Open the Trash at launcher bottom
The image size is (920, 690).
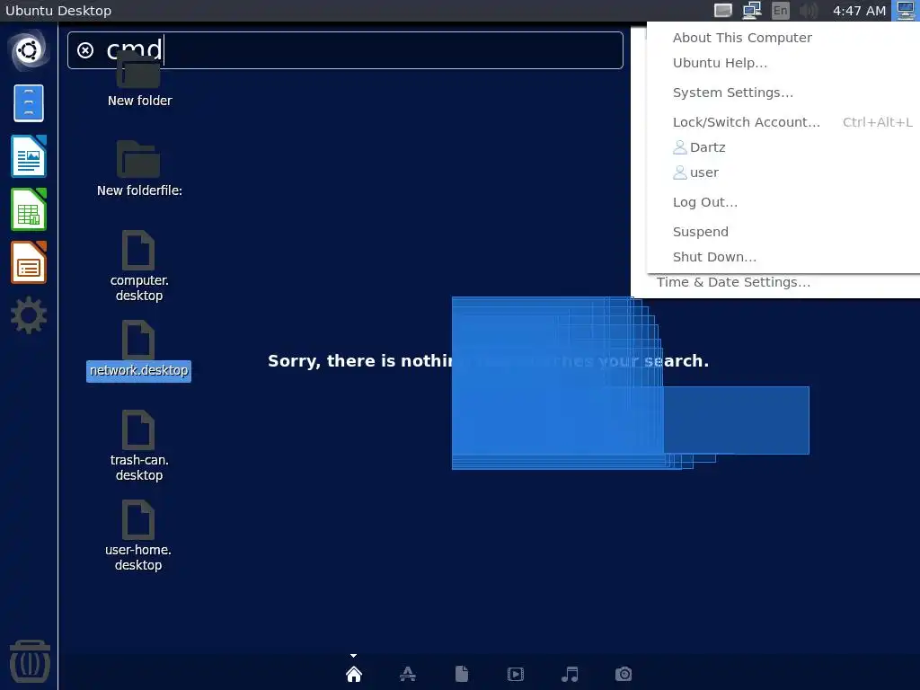(30, 661)
